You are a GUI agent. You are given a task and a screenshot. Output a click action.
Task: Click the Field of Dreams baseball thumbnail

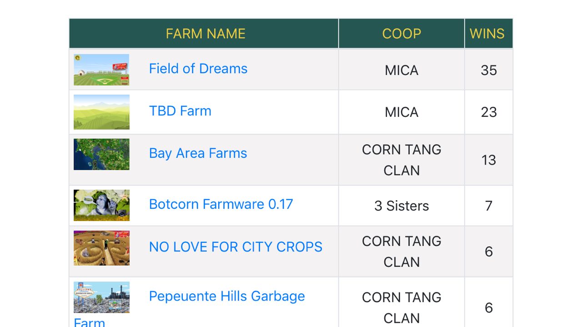pos(101,70)
